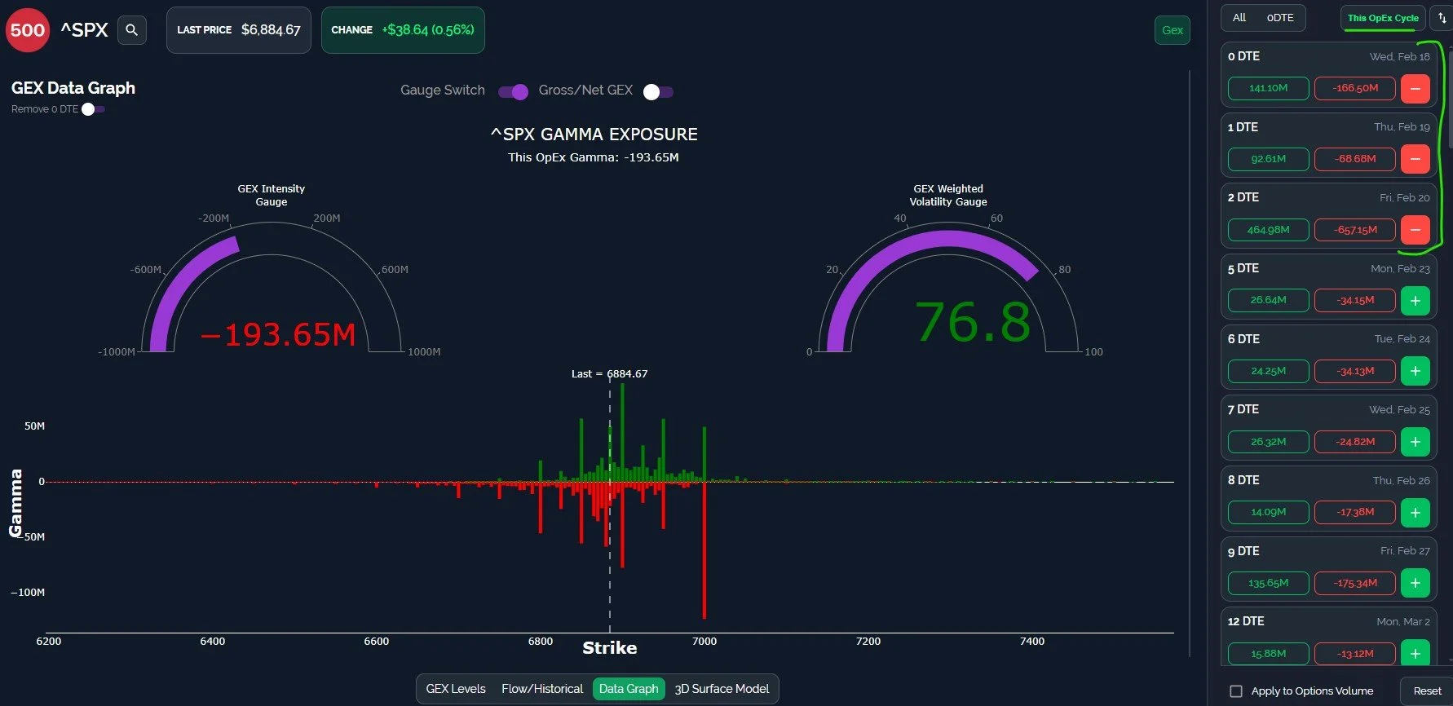Click the -24.82M value in 7 DTE
This screenshot has width=1453, height=706.
click(1355, 442)
